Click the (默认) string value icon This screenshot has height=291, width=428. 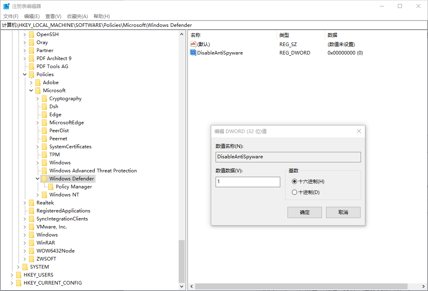tap(193, 44)
